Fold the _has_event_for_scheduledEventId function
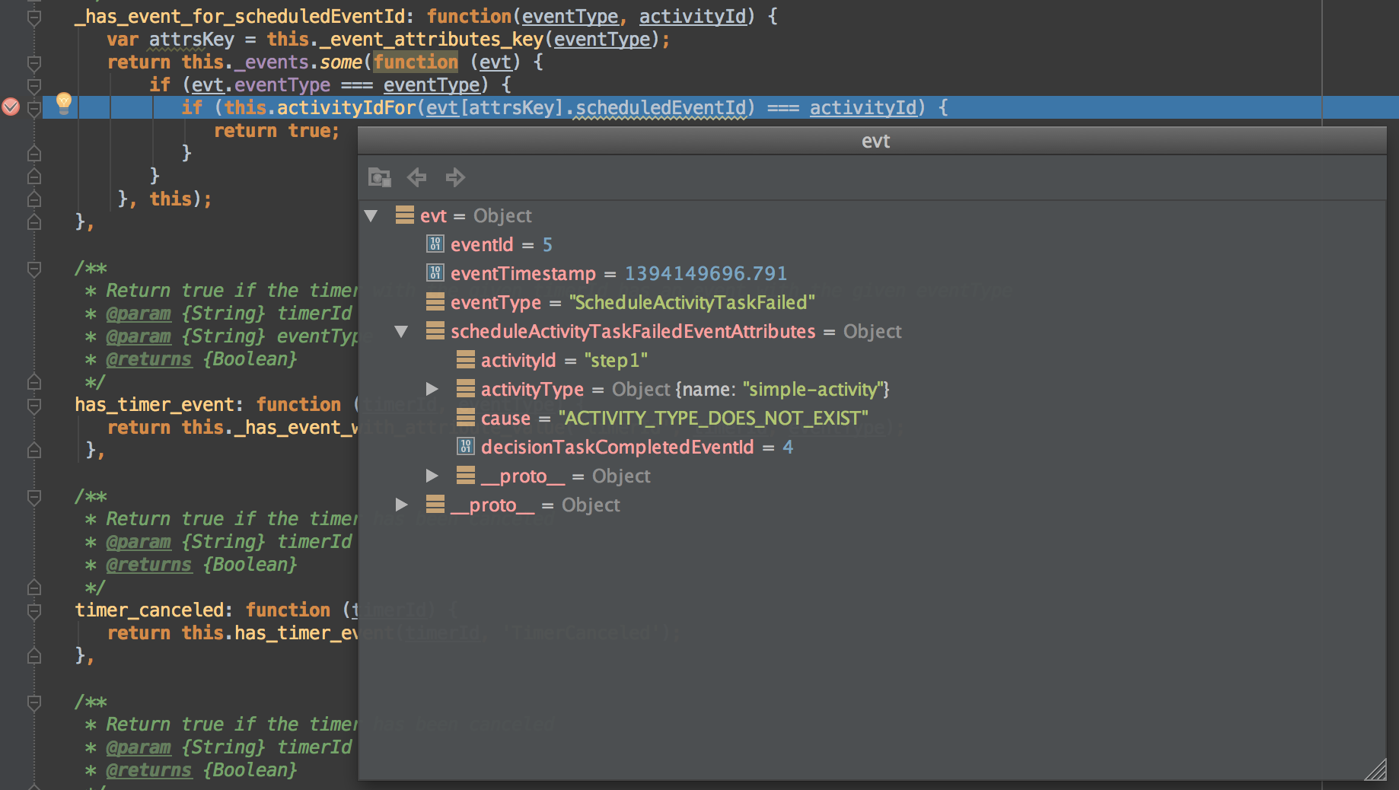 pos(34,17)
